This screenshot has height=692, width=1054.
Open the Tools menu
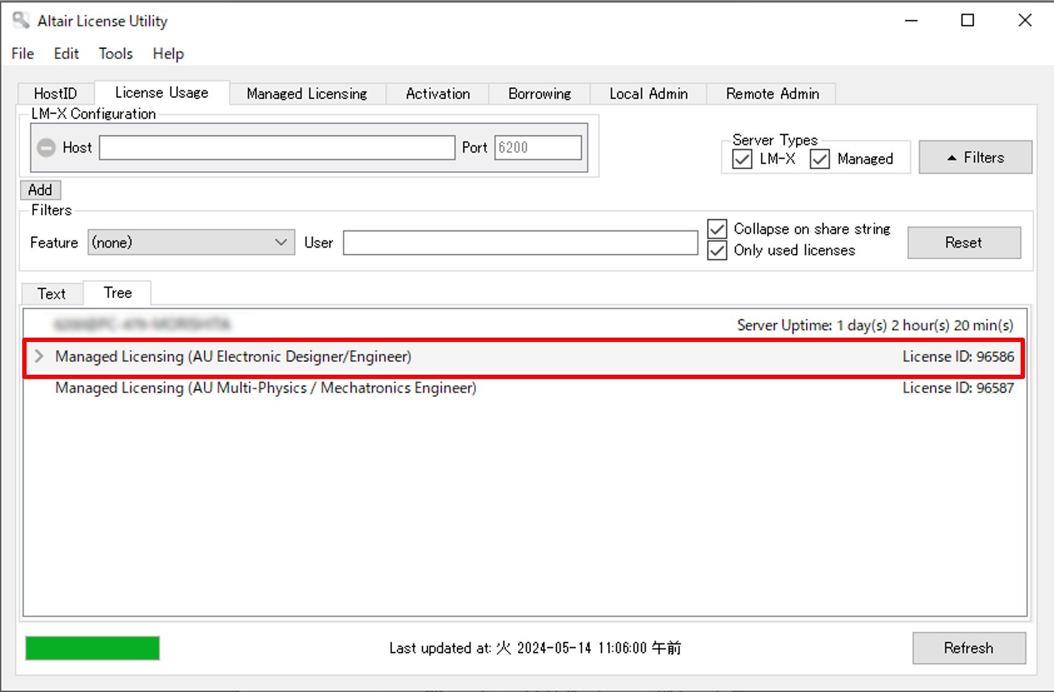point(115,54)
